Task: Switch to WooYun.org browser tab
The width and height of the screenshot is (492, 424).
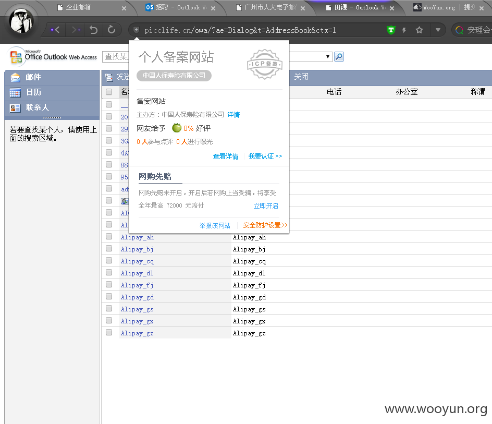Action: coord(444,7)
